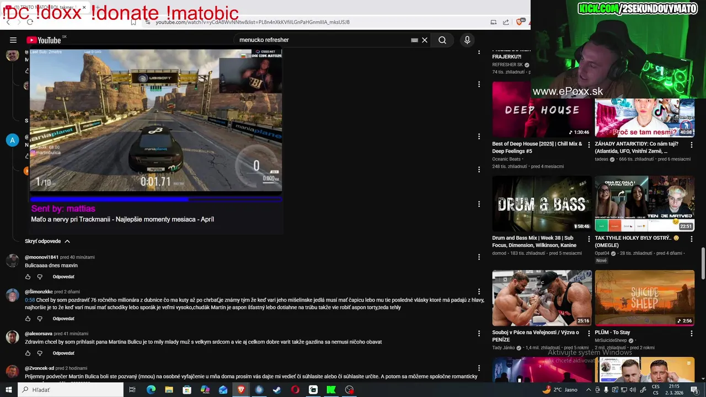Open the Windows notification center
This screenshot has width=706, height=397.
pos(694,390)
